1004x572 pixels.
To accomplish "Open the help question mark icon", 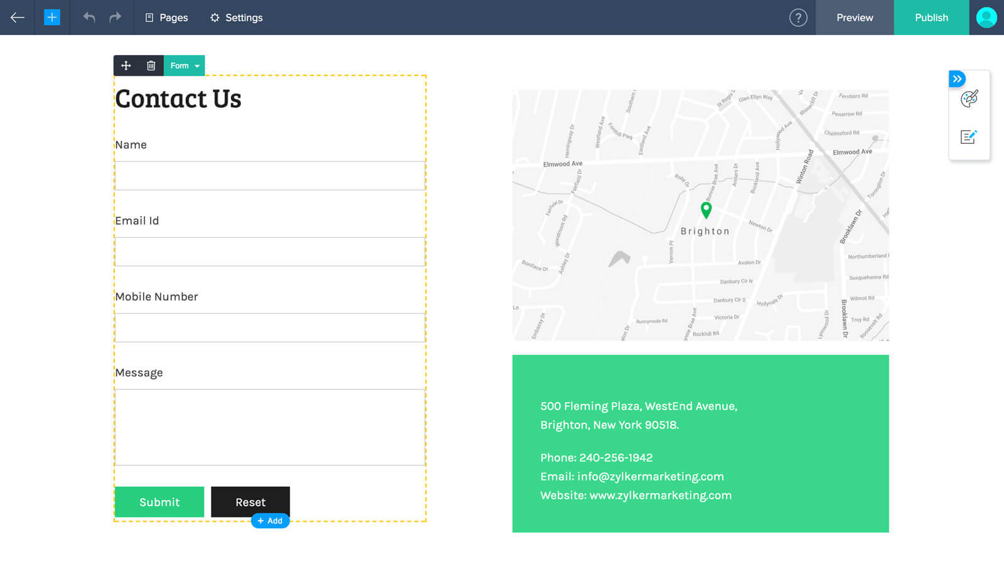I will tap(798, 18).
